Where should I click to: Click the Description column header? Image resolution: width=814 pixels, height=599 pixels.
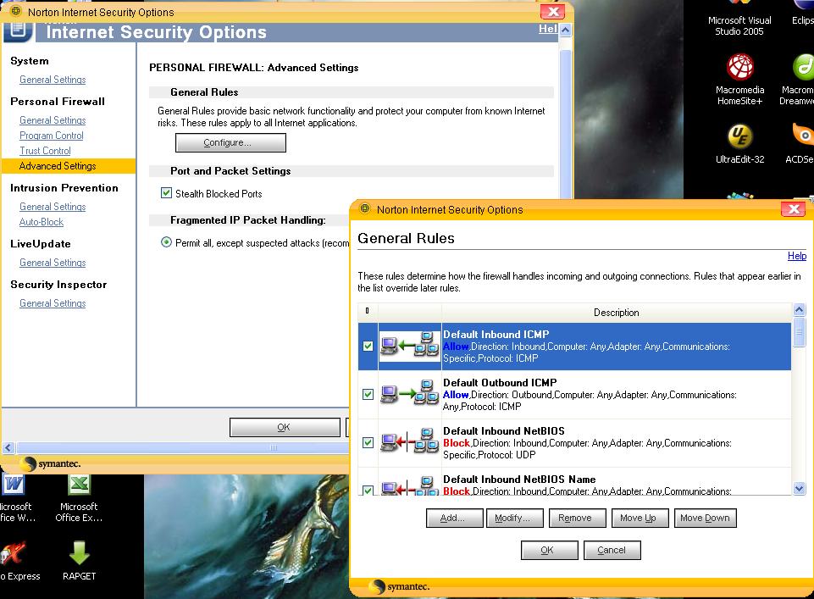616,312
